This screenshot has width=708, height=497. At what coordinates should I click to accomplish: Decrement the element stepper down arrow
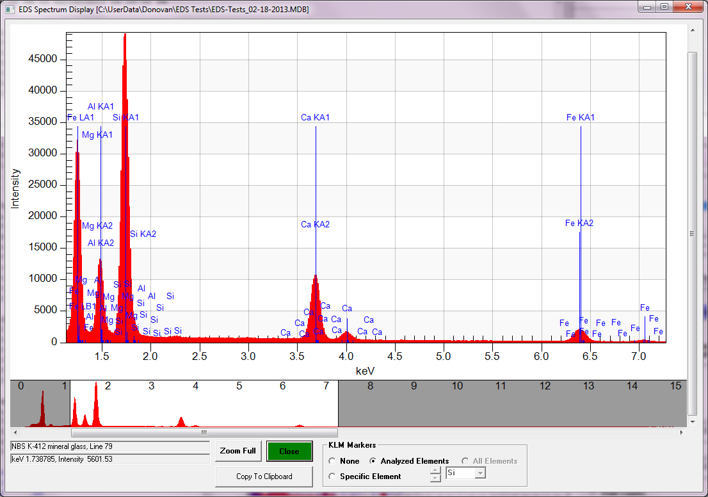435,477
